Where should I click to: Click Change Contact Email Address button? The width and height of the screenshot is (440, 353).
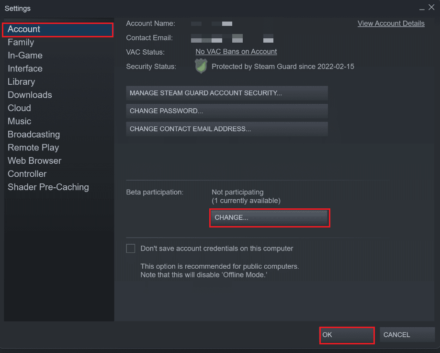point(227,129)
